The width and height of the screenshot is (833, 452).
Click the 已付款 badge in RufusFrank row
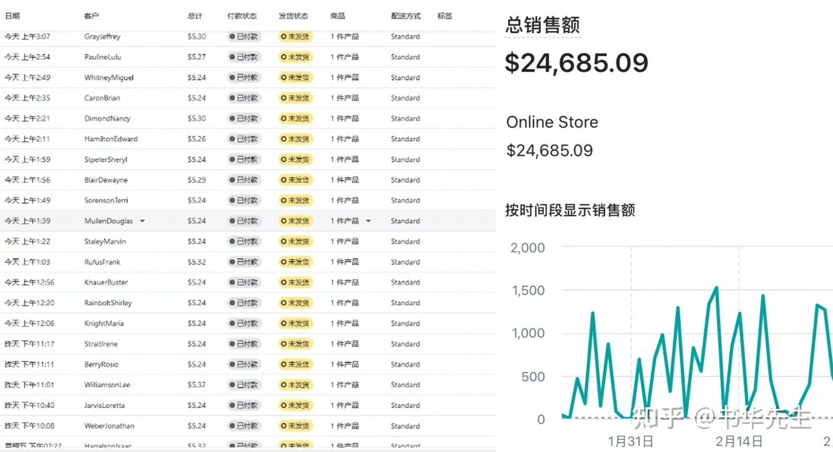[x=244, y=262]
